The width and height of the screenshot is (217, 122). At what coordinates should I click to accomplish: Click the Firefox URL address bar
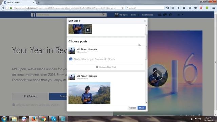(x=65, y=8)
